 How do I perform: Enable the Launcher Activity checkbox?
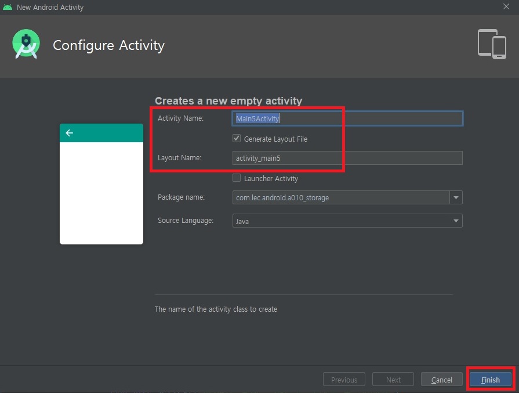pyautogui.click(x=237, y=178)
